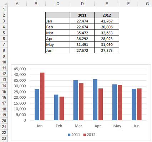
Task: Click cell with value 22,674
Action: tap(82, 27)
